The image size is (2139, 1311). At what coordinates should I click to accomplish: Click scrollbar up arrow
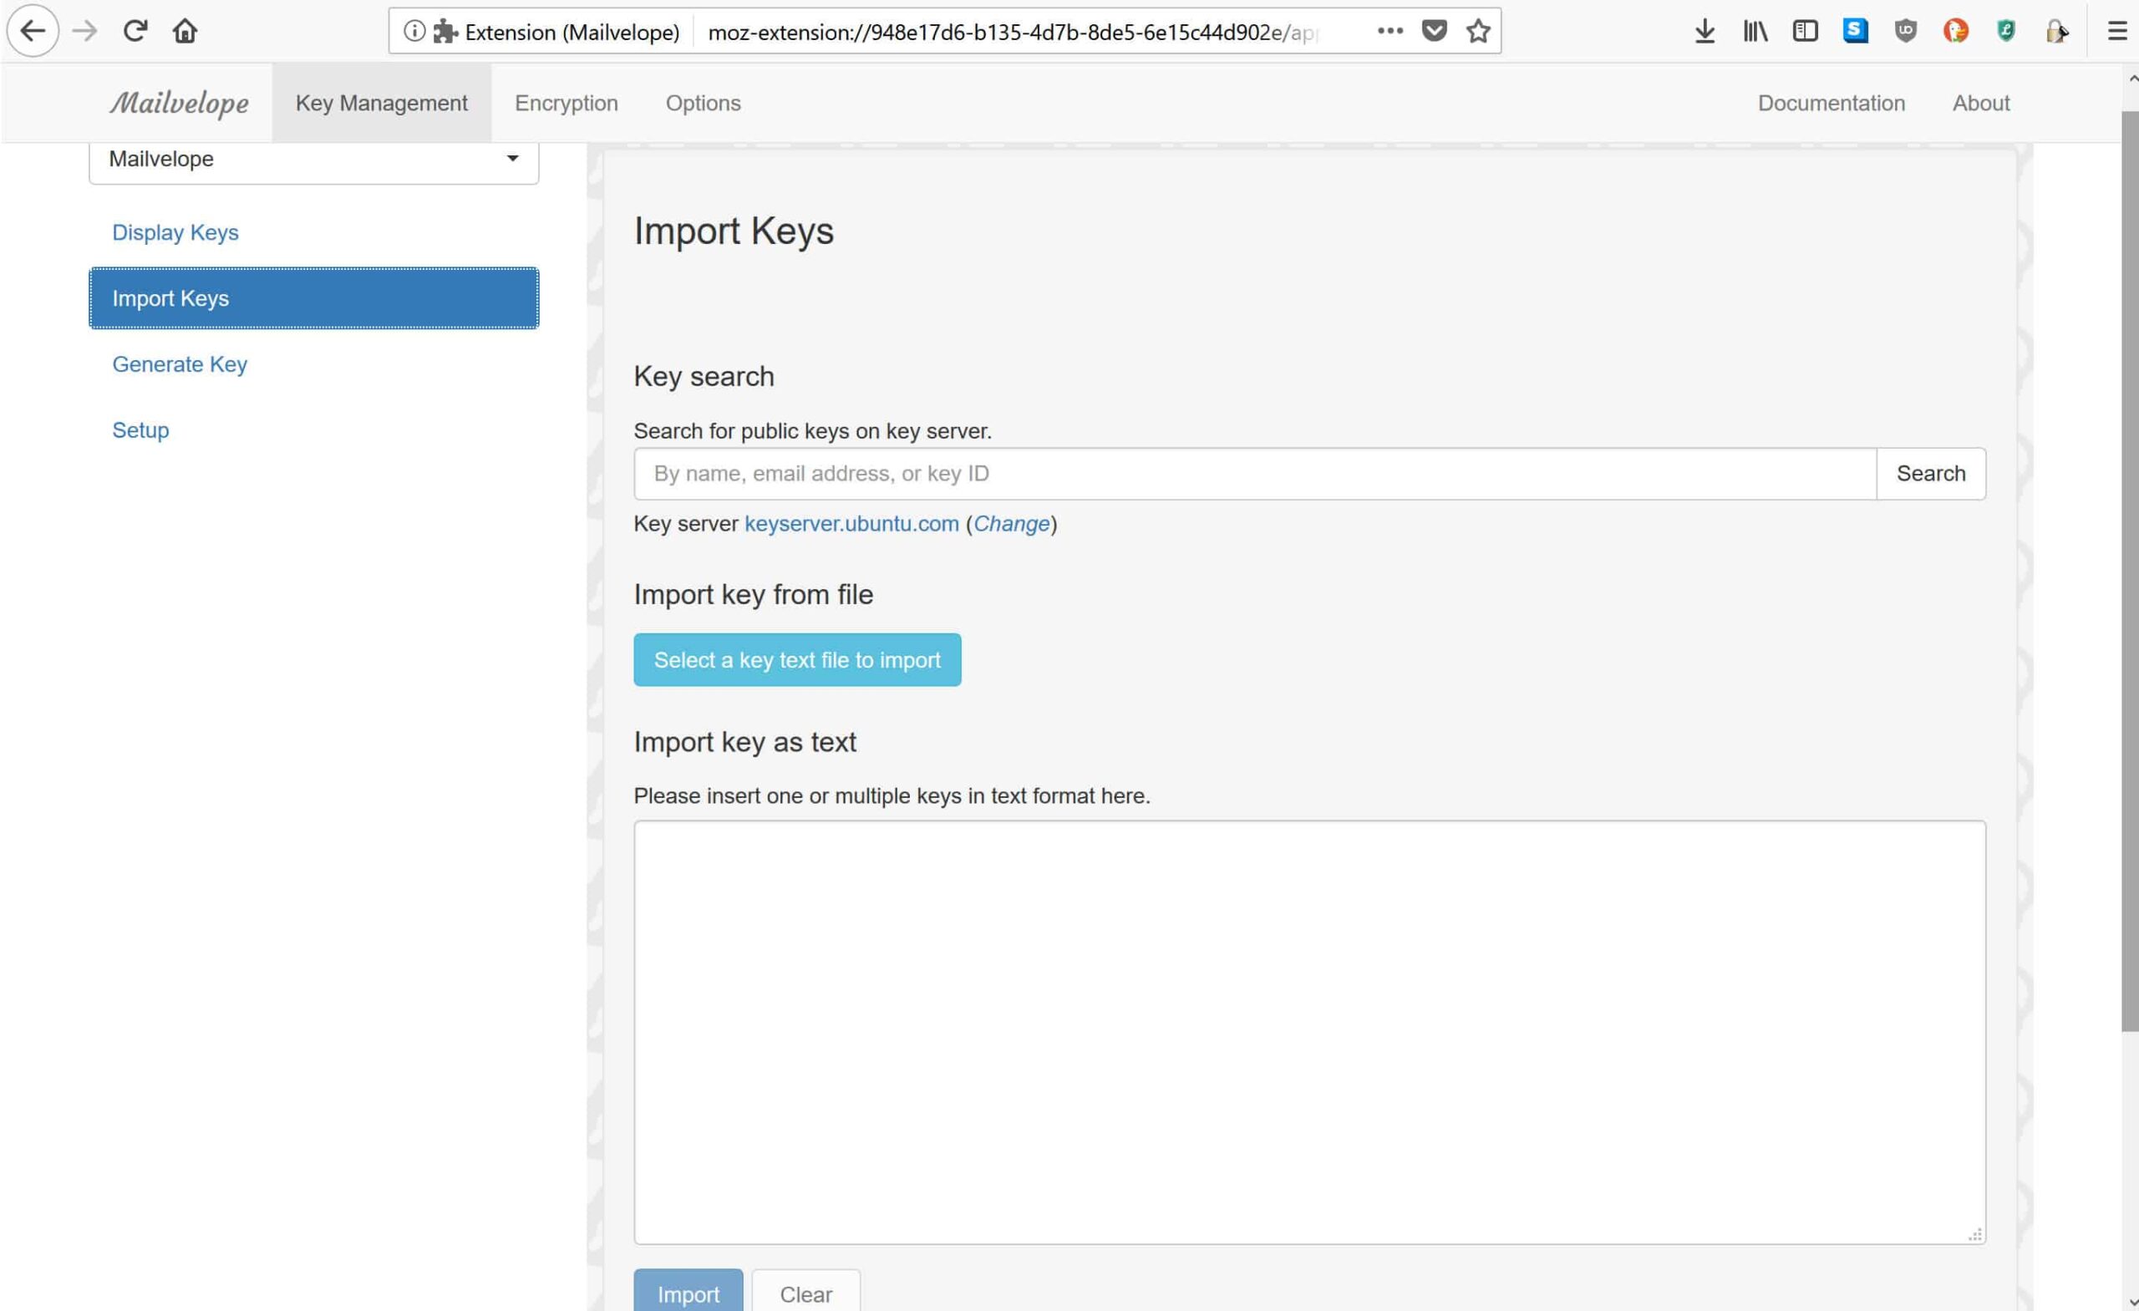[2131, 79]
